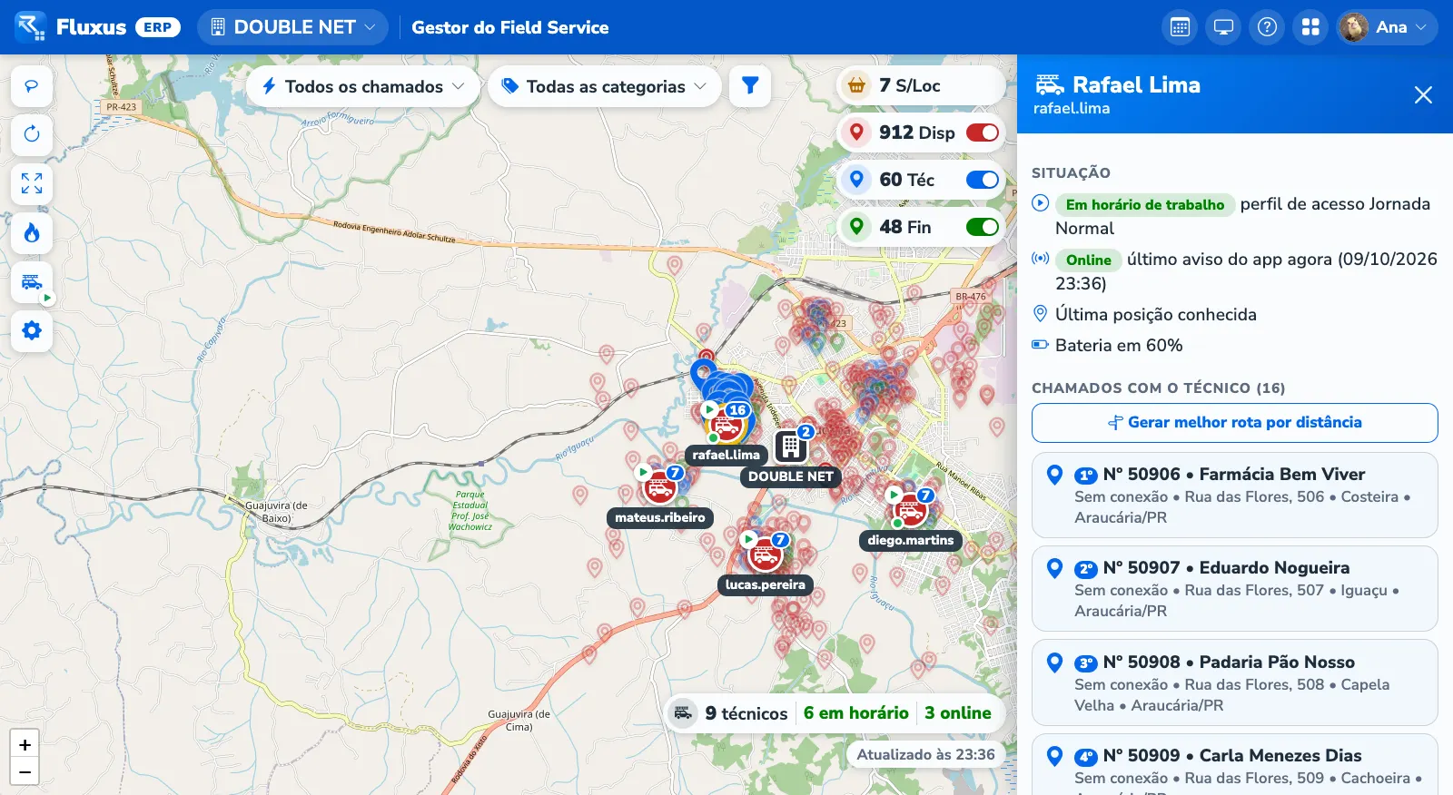This screenshot has height=795, width=1453.
Task: Toggle the 48 Fin switch
Action: [x=983, y=227]
